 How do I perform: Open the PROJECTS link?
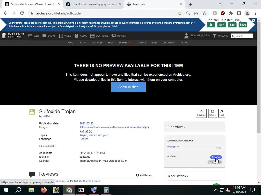(x=97, y=43)
